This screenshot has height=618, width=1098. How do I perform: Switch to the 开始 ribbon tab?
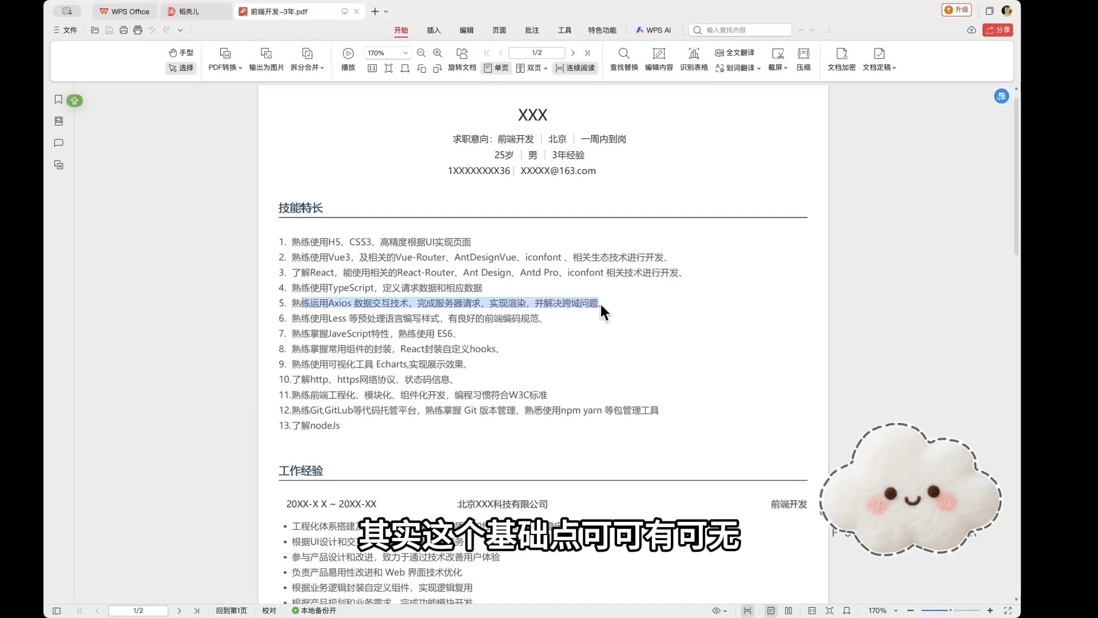click(401, 30)
